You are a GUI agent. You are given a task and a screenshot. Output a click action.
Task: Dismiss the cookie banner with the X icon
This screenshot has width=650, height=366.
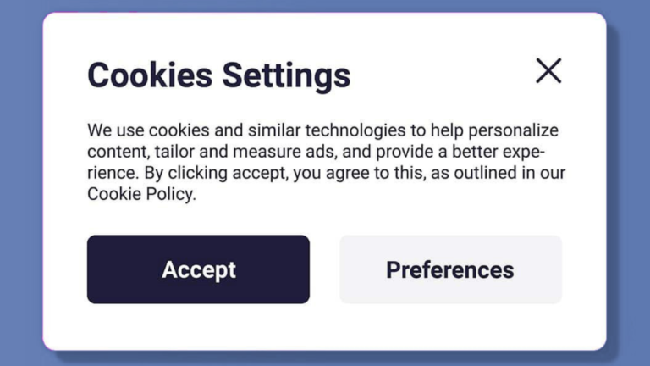(548, 71)
